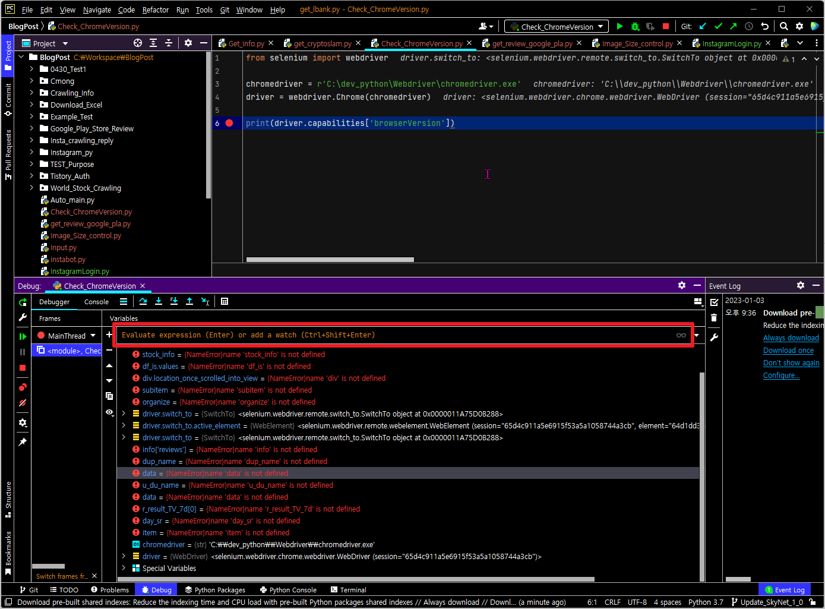Resume program in debug side toolbar
825x609 pixels.
point(23,336)
